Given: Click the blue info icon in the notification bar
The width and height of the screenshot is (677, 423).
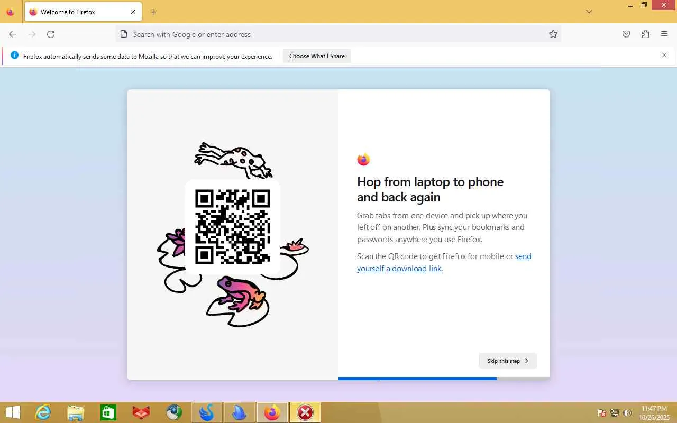Looking at the screenshot, I should [x=14, y=56].
